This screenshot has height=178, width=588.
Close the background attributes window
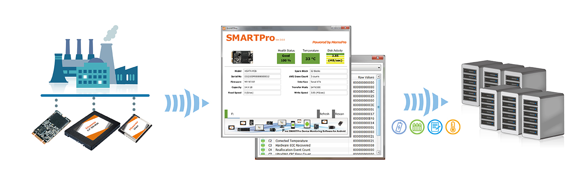[377, 58]
